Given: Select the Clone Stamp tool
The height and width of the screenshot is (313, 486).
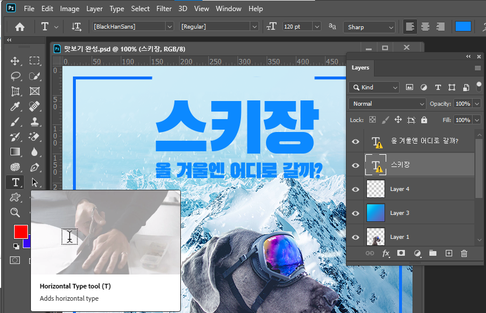Looking at the screenshot, I should pyautogui.click(x=34, y=121).
